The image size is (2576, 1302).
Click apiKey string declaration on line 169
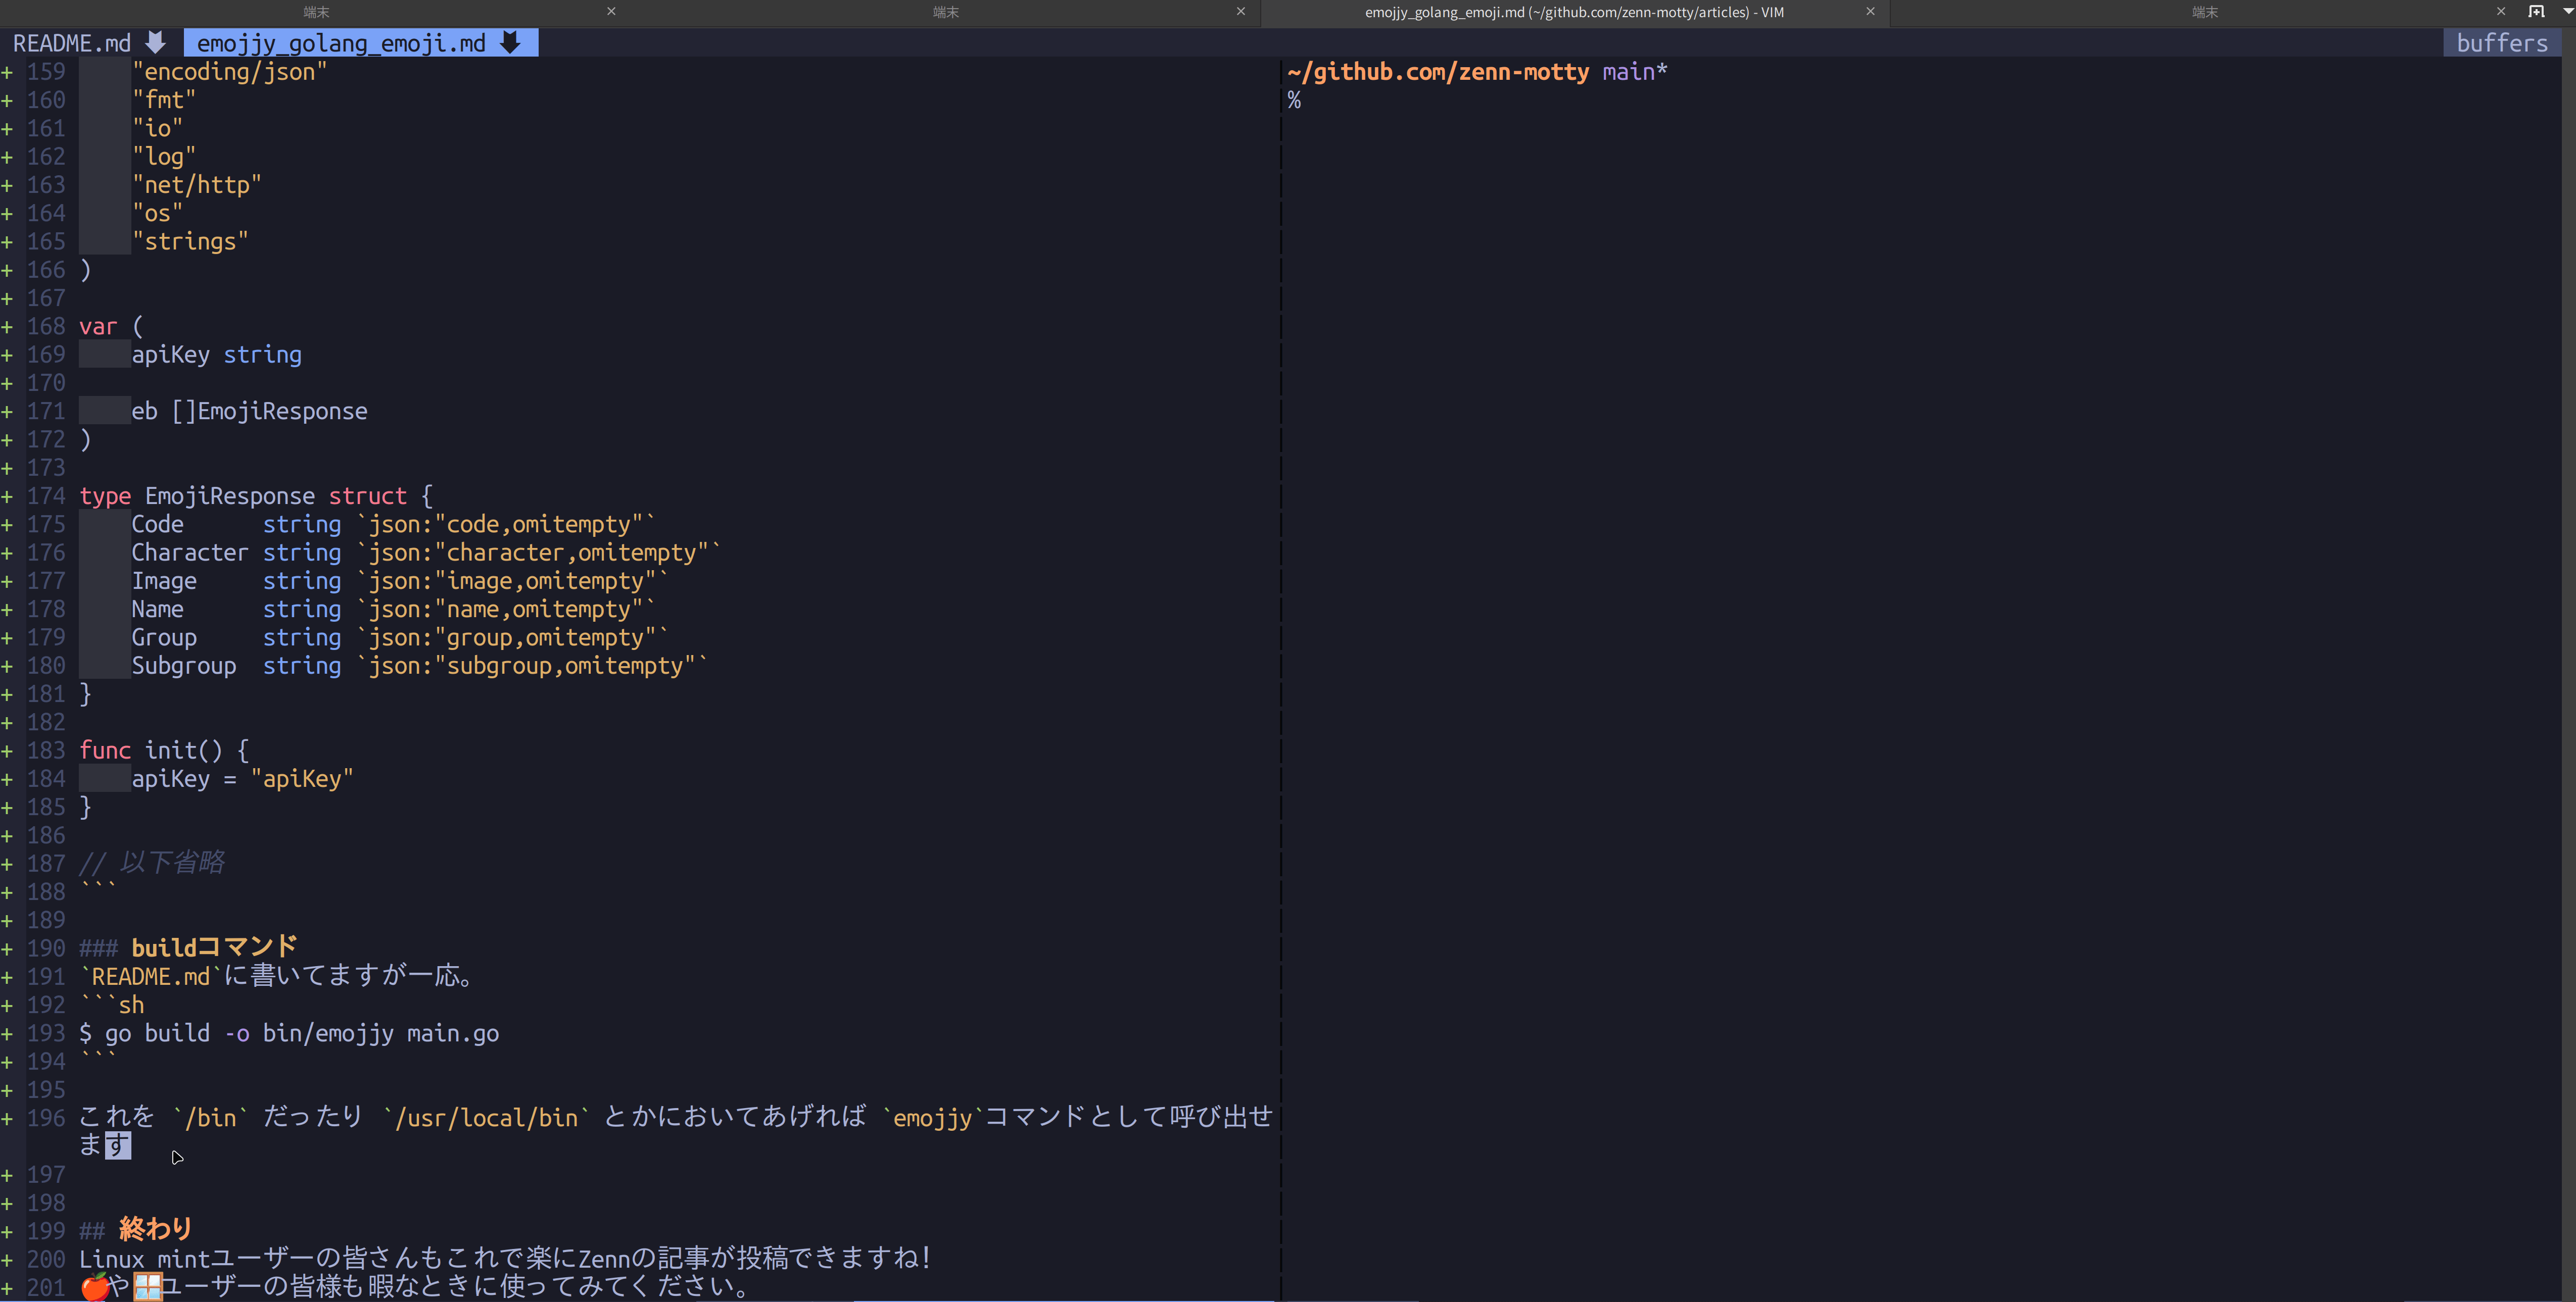tap(217, 355)
